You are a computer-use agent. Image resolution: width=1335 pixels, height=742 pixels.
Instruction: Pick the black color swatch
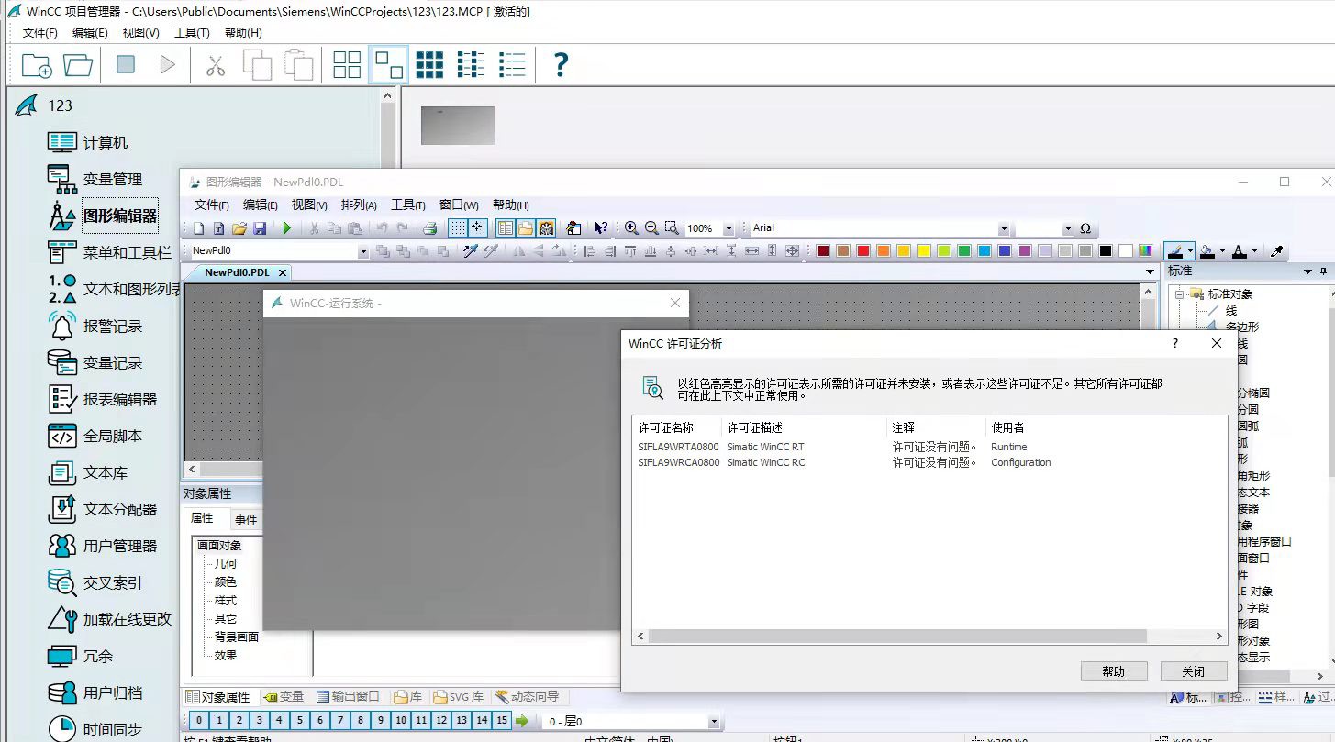1106,251
